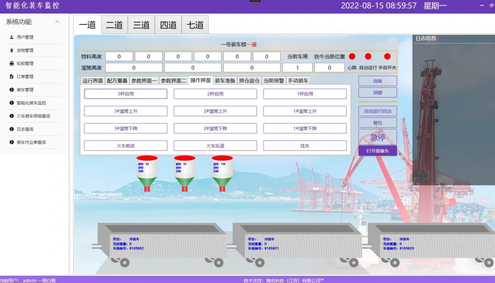The image size is (495, 283).
Task: Open 装车作业单查询 sidebar entry
Action: pos(31,142)
